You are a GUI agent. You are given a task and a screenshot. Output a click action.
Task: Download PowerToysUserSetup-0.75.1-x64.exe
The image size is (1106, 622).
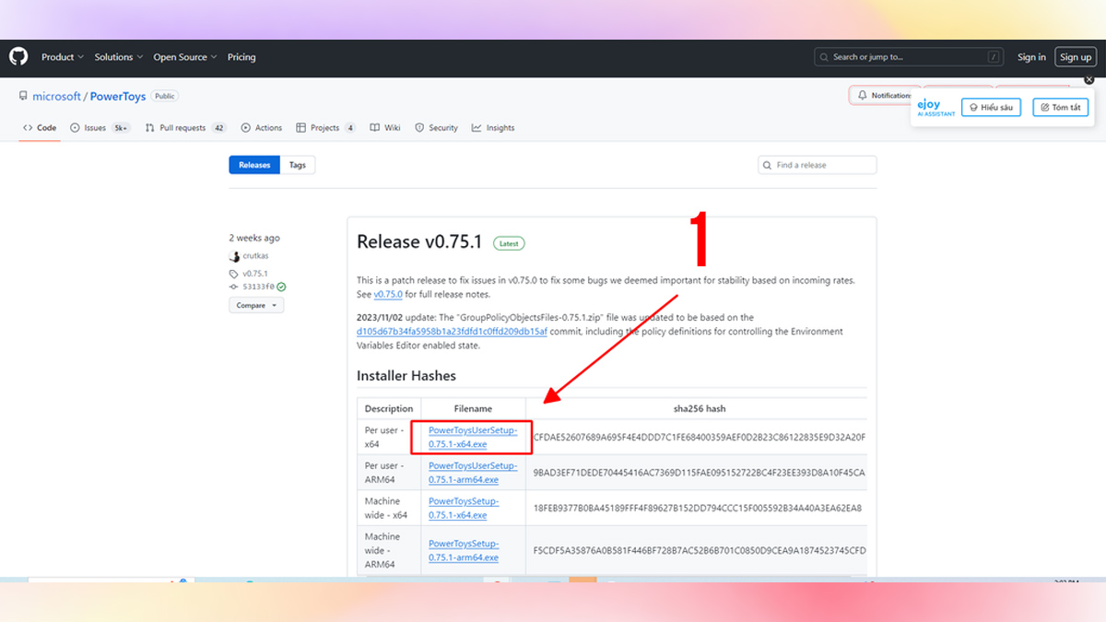[x=472, y=437]
